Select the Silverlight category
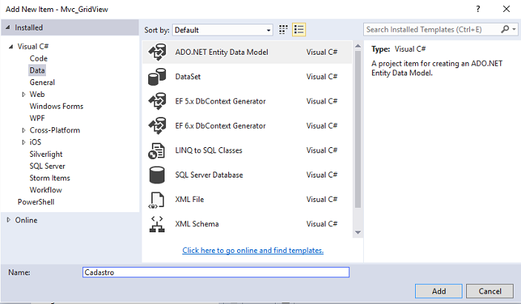Screen dimensions: 521x304 tap(46, 154)
